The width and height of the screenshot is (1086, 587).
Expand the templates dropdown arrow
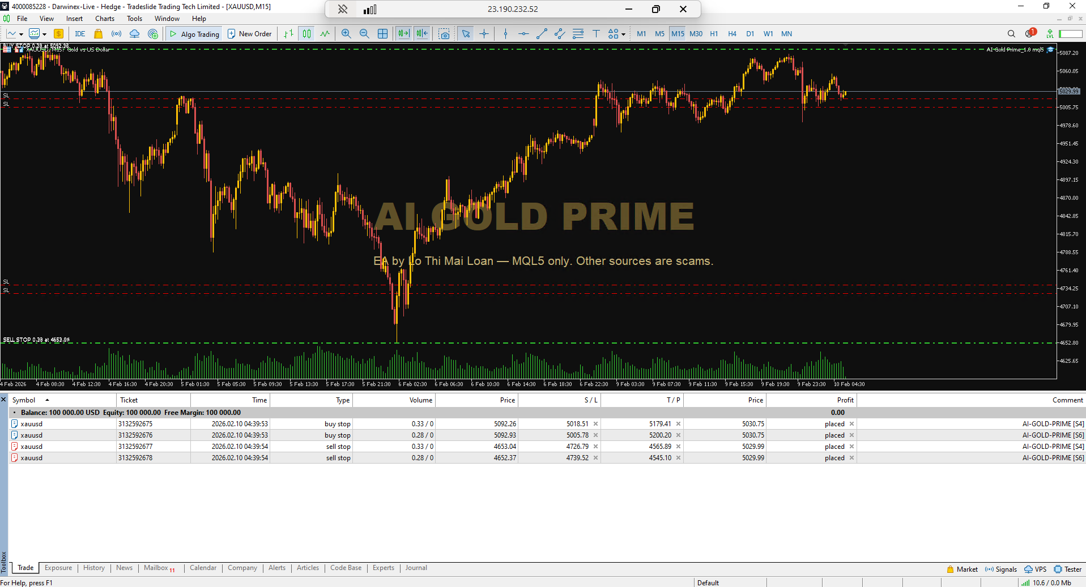44,34
